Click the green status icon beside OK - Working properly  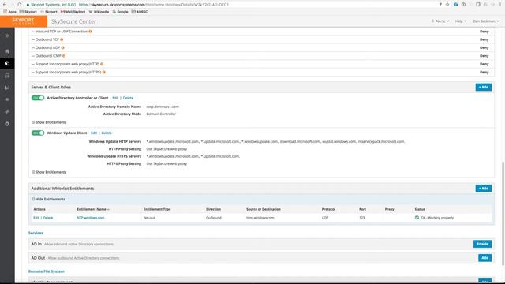[417, 218]
